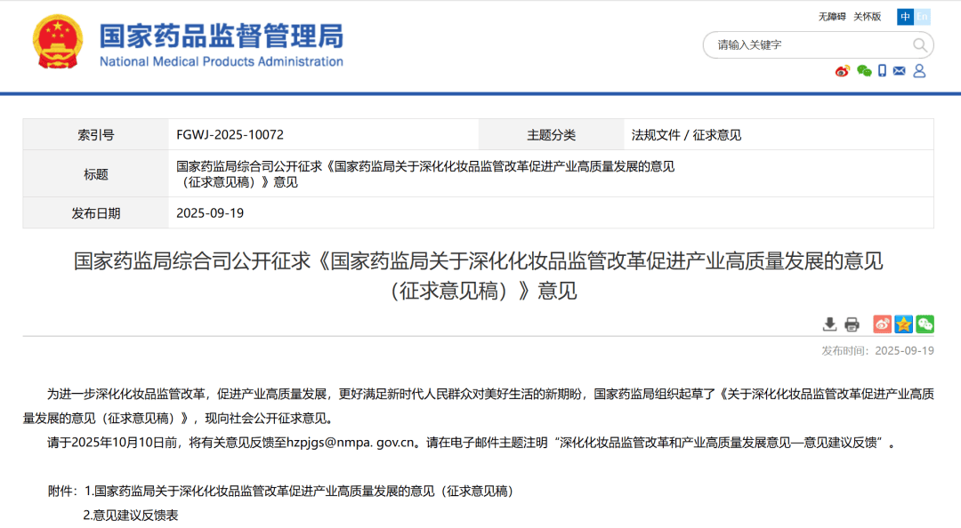Open the 关怀版 care version
This screenshot has width=961, height=528.
coord(868,16)
